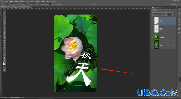Select the Healing Brush tool
The image size is (181, 99).
click(x=4, y=28)
